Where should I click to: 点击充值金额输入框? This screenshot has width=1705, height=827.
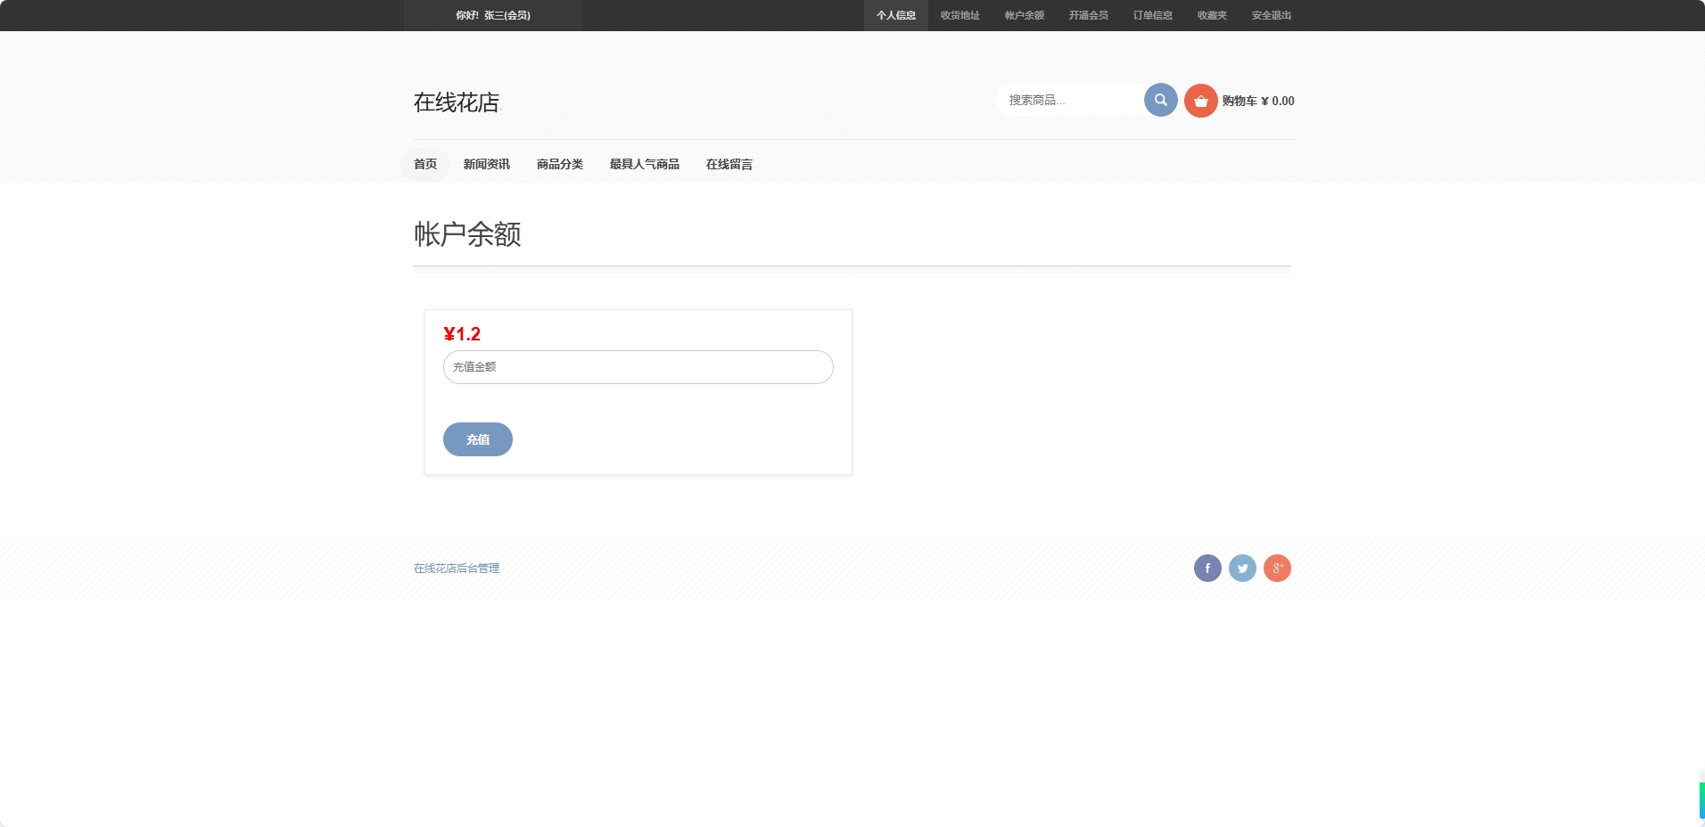pos(637,366)
